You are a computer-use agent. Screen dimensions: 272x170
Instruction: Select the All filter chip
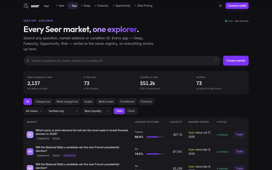click(27, 102)
